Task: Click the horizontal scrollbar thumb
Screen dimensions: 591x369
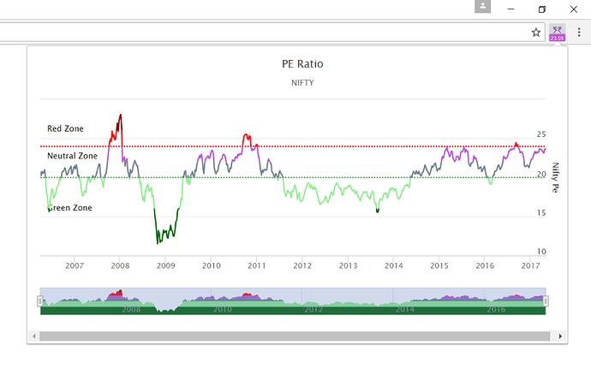Action: tap(295, 336)
